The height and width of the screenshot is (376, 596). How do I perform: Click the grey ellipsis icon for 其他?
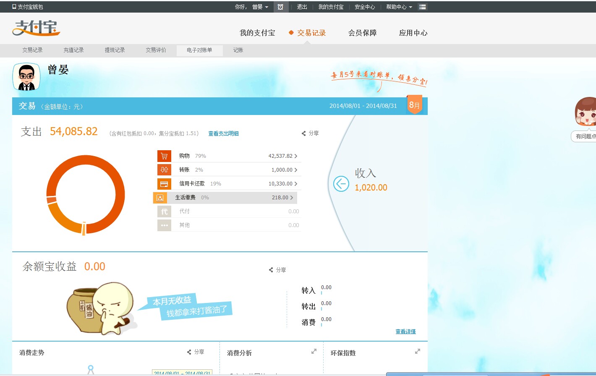point(164,225)
